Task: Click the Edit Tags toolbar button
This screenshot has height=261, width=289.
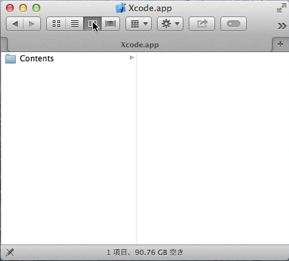Action: click(x=234, y=24)
